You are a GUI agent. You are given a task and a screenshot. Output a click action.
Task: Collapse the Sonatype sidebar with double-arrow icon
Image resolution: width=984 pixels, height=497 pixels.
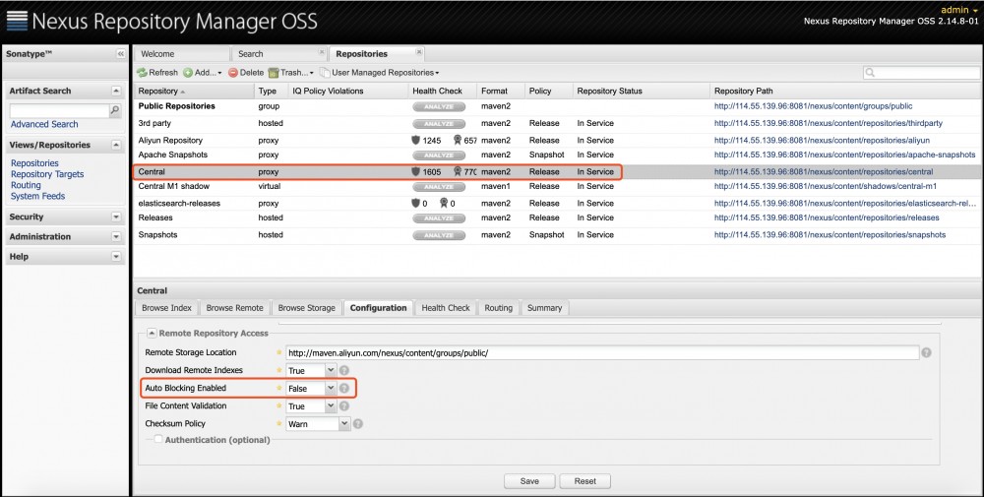[x=120, y=53]
